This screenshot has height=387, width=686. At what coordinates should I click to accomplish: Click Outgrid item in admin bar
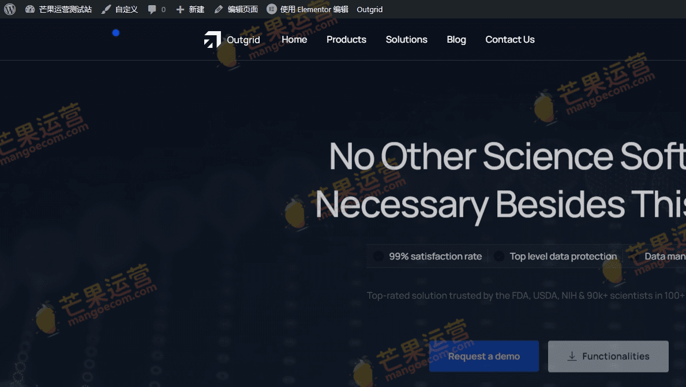(x=370, y=10)
